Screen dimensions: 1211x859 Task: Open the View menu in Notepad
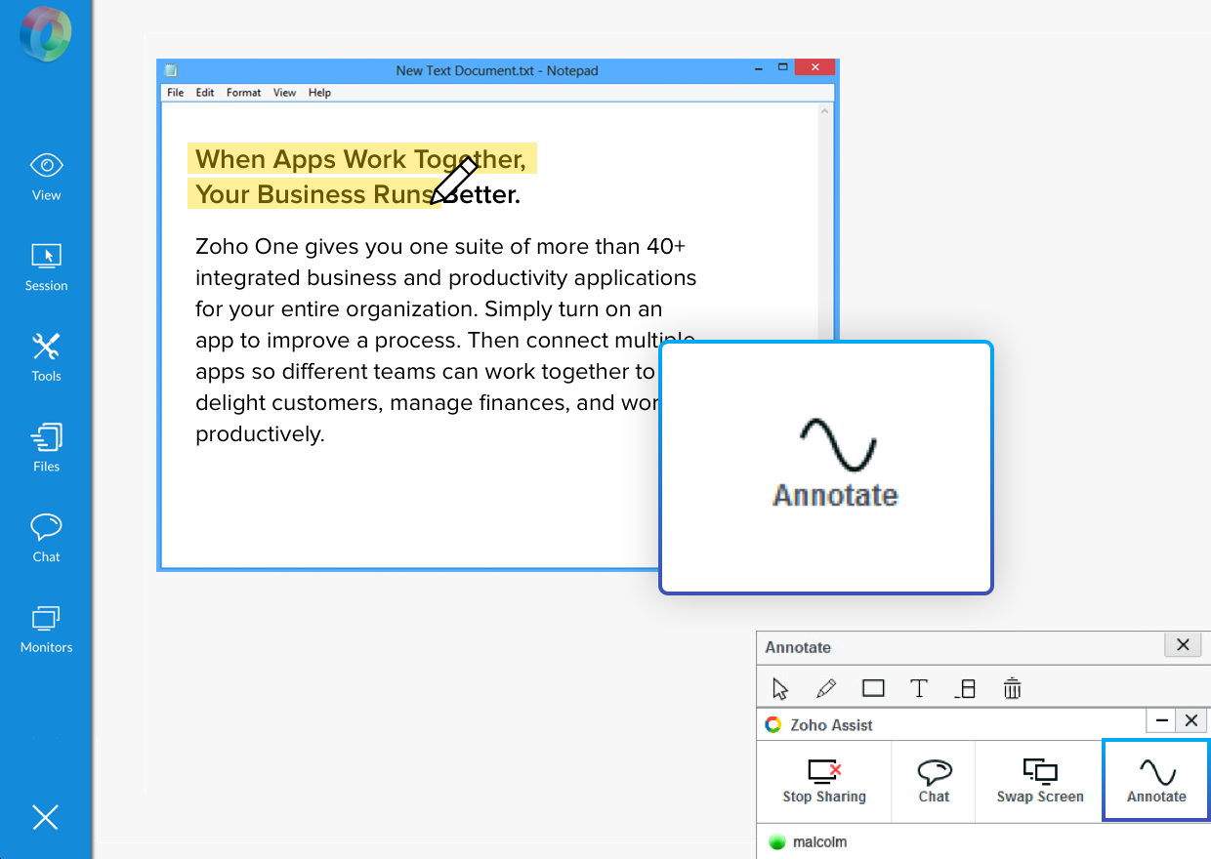click(284, 93)
